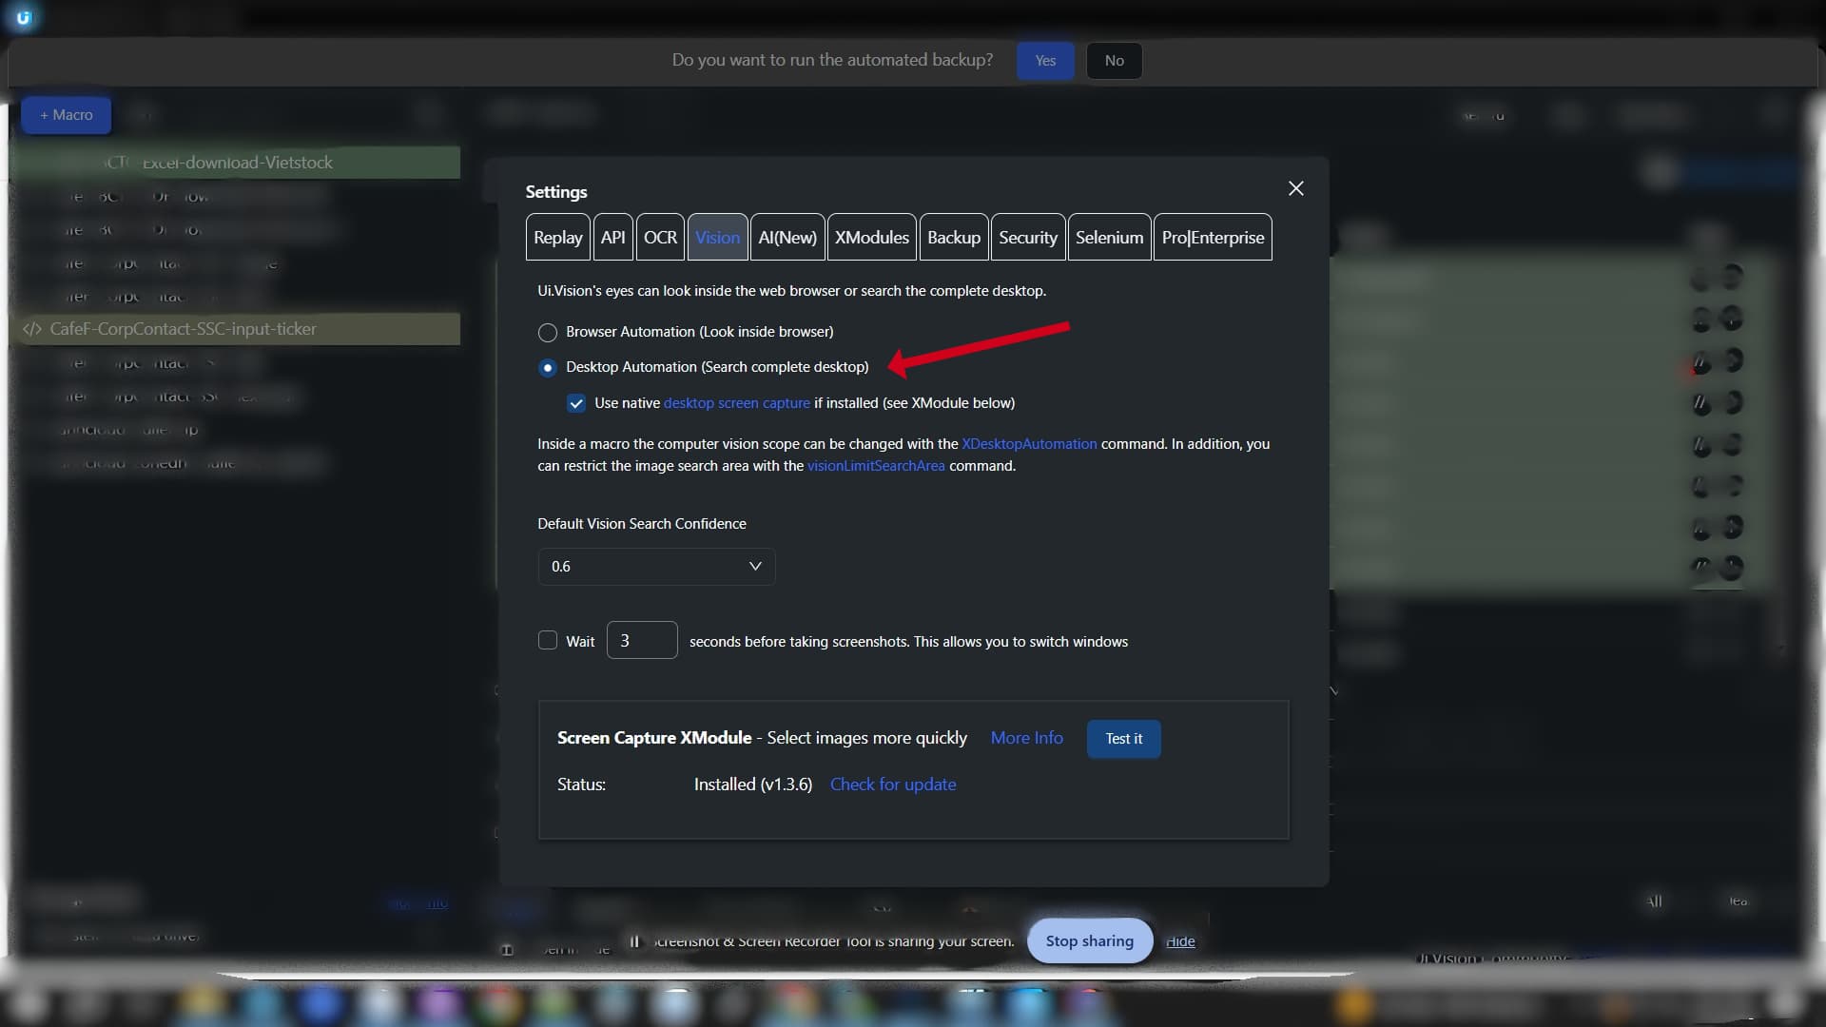Close the Settings dialog with X
Image resolution: width=1826 pixels, height=1027 pixels.
1295,188
